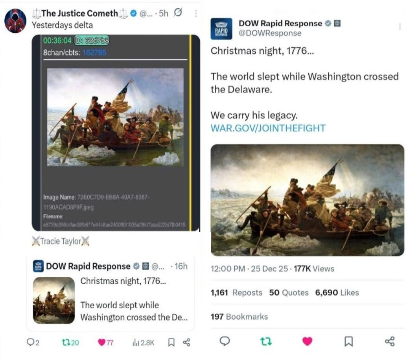The height and width of the screenshot is (359, 420).
Task: Like the left post with 77 likes
Action: 105,342
